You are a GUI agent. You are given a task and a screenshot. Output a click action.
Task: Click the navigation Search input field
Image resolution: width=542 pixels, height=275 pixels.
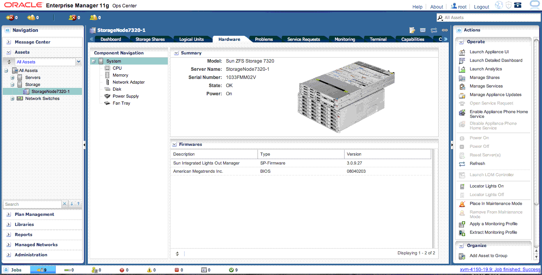coord(32,204)
